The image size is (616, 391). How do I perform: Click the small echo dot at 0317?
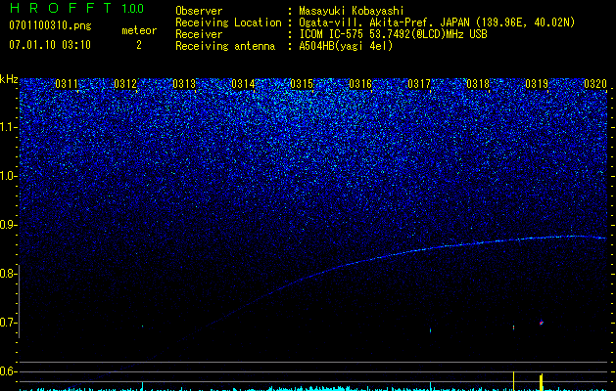(x=431, y=330)
